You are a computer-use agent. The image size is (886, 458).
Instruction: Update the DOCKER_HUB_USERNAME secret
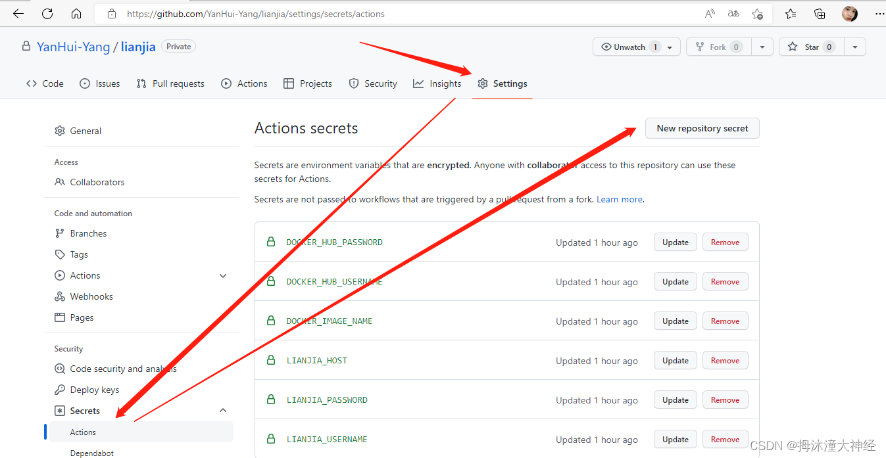(676, 282)
